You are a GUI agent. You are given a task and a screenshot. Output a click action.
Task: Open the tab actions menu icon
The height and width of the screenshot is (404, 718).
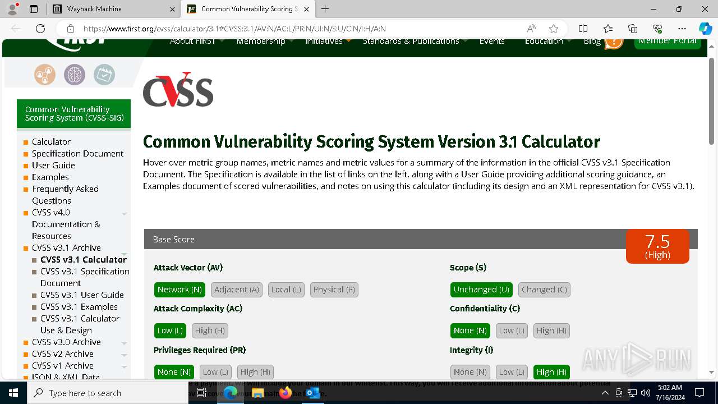click(x=34, y=9)
